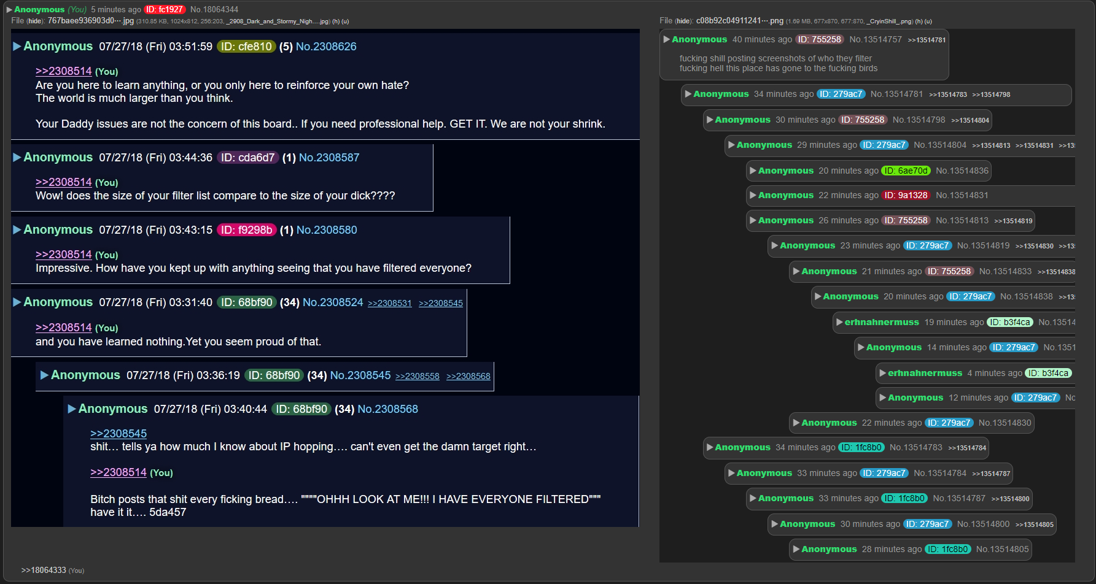Screen dimensions: 1096x584
Task: Follow the >>18064333 quote link
Action: pos(44,570)
